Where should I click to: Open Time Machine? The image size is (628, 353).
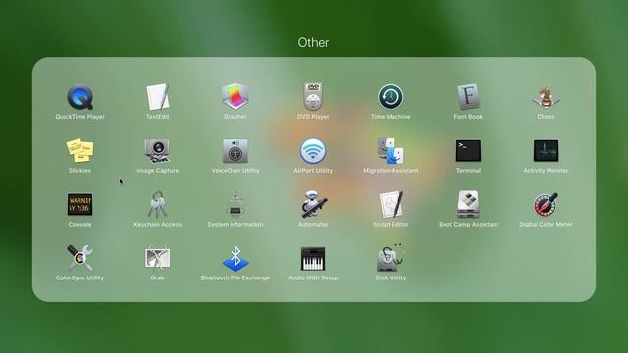[391, 97]
